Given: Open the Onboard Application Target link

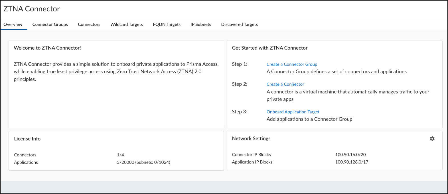Looking at the screenshot, I should point(293,112).
